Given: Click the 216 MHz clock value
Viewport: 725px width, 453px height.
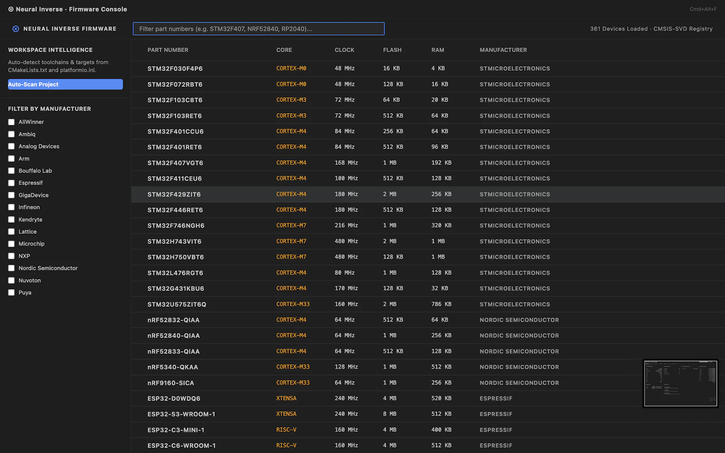Looking at the screenshot, I should click(346, 226).
